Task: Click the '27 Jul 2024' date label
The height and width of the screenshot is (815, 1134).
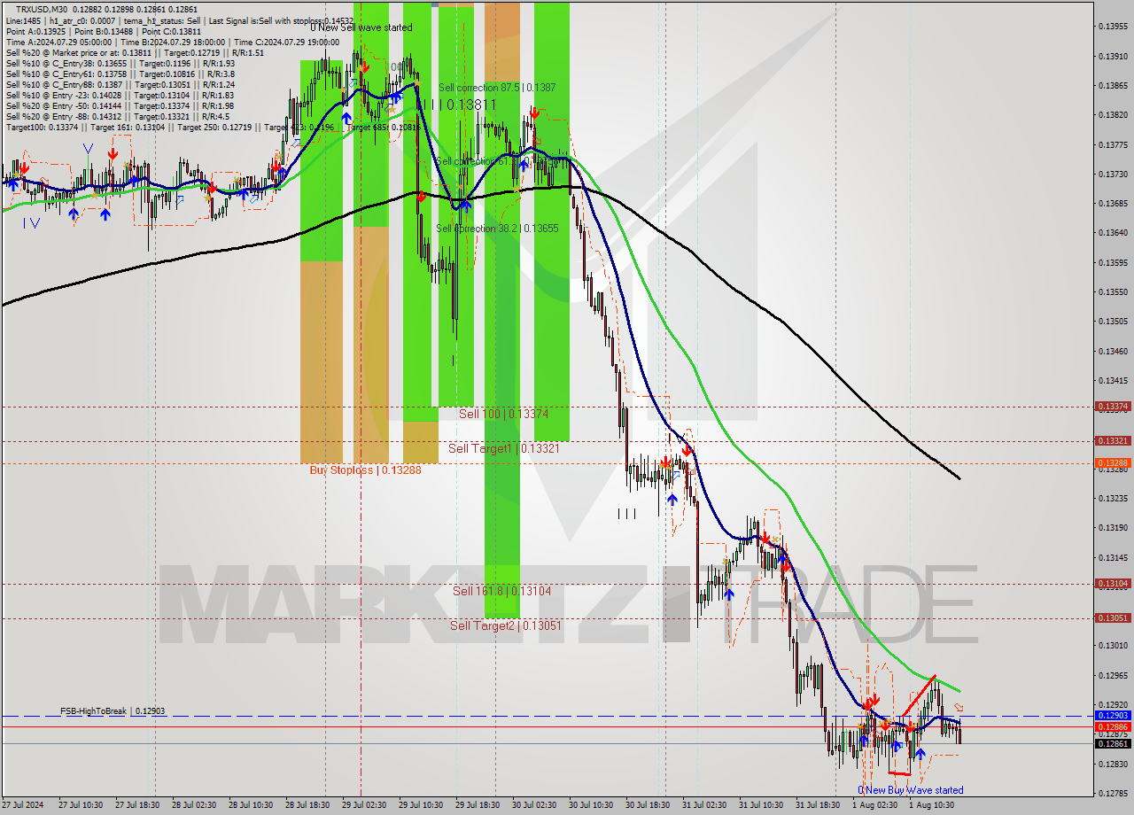Action: point(22,805)
